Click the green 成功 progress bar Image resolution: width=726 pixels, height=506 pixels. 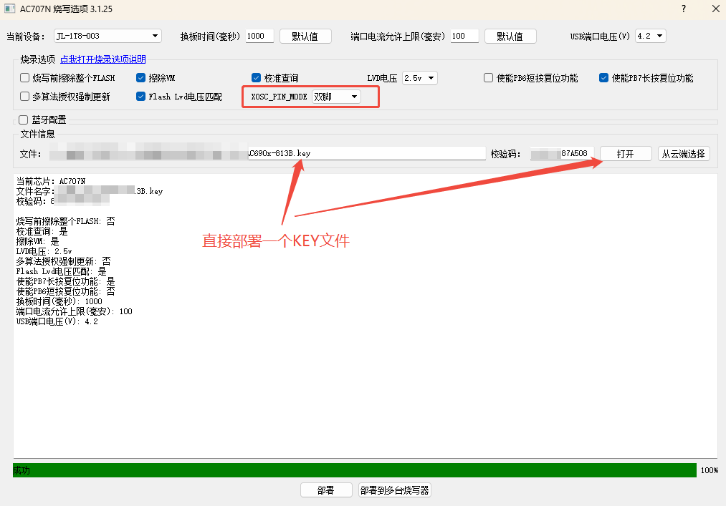pyautogui.click(x=355, y=470)
